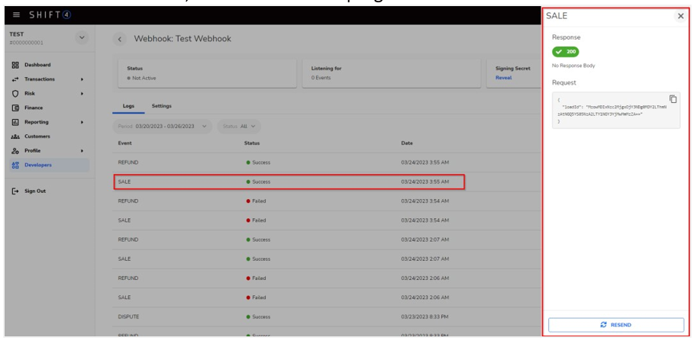The height and width of the screenshot is (344, 697).
Task: Close the SALE details panel
Action: coord(680,16)
